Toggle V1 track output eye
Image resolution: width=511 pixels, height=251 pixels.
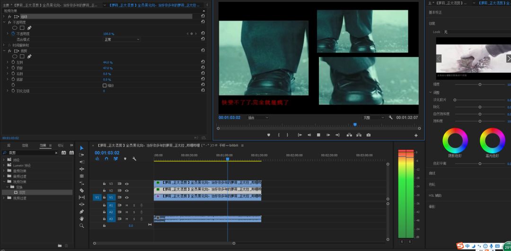point(127,197)
